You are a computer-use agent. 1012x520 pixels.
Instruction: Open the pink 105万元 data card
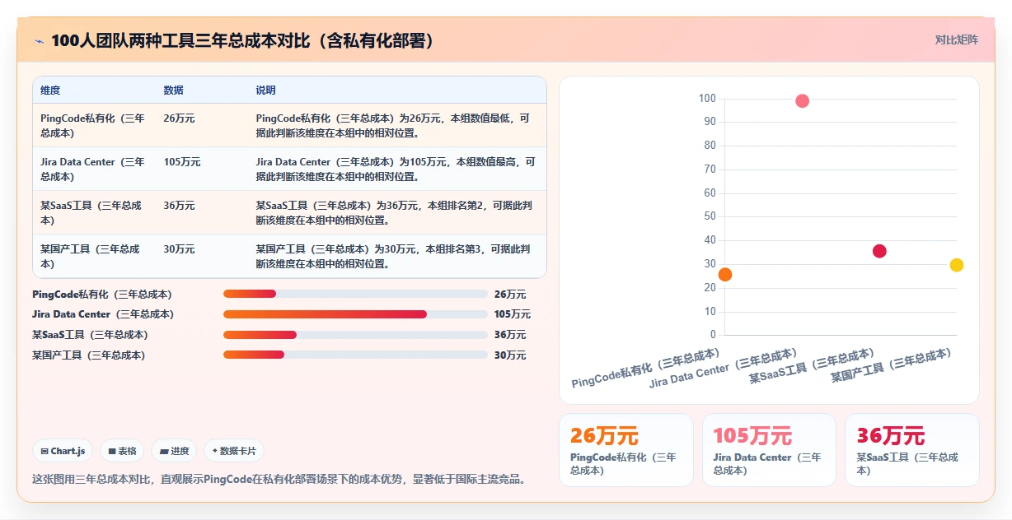[769, 450]
